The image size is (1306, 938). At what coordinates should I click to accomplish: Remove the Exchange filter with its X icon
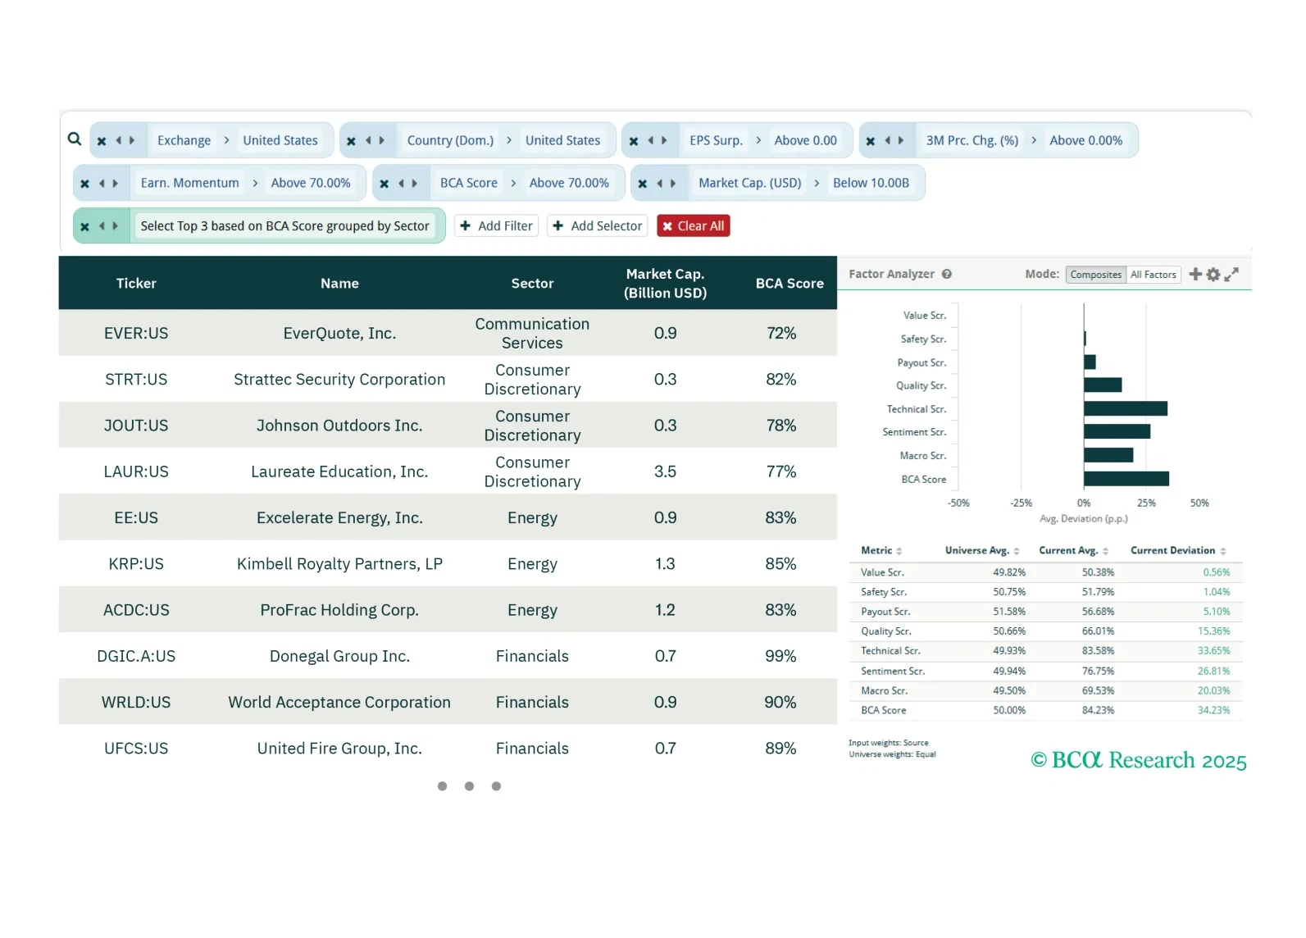(x=102, y=141)
